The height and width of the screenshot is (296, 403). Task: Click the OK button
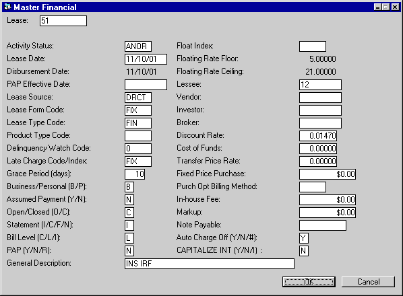[309, 282]
